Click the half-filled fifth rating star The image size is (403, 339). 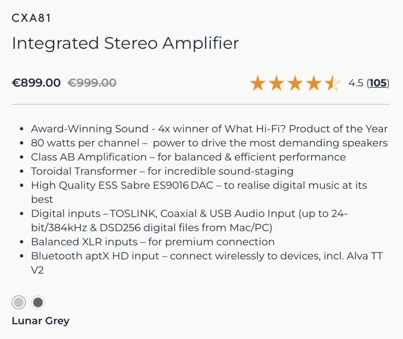click(332, 84)
